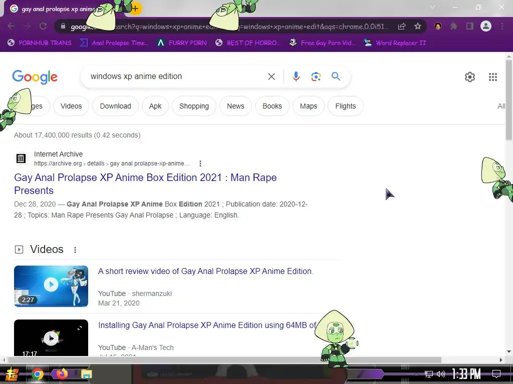
Task: Click the scroll-right arrow on horizontal scrollbar
Action: pos(501,360)
